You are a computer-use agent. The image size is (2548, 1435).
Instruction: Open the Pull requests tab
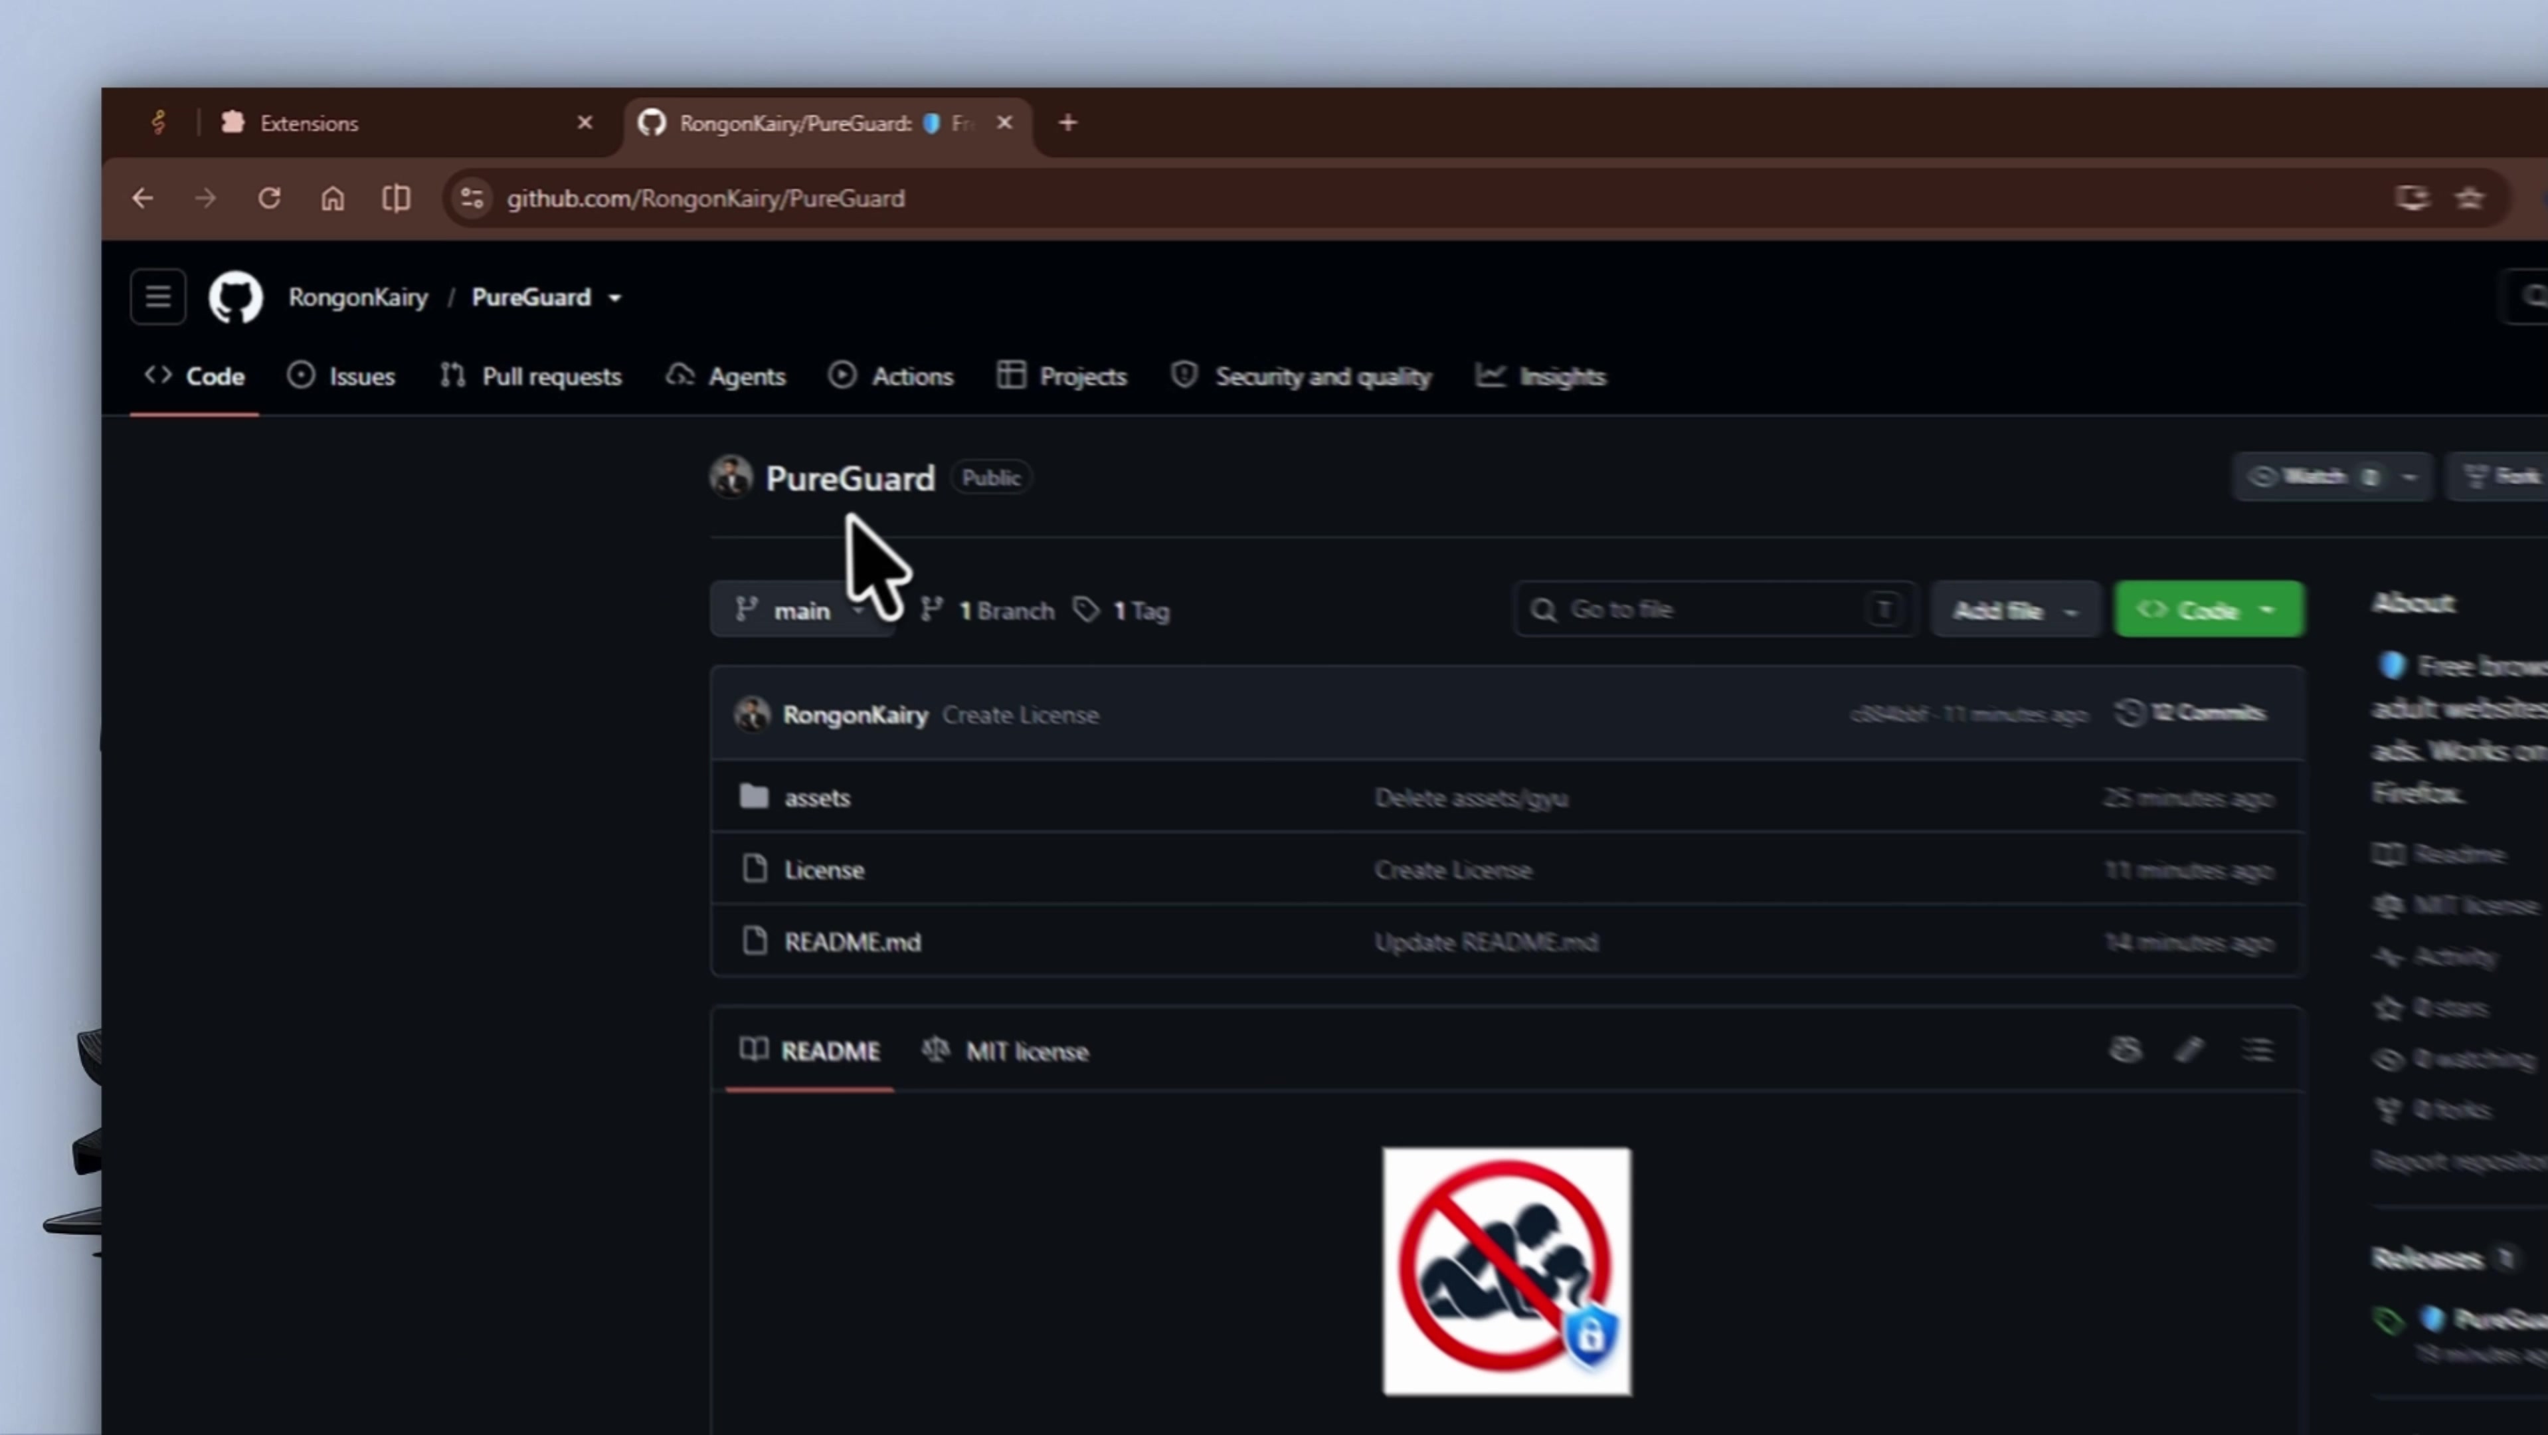tap(531, 376)
